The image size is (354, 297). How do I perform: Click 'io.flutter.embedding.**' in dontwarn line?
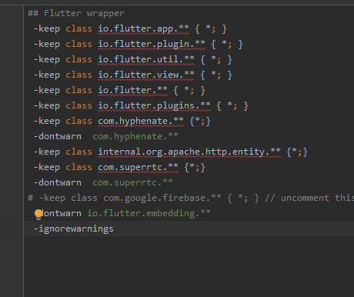[149, 213]
